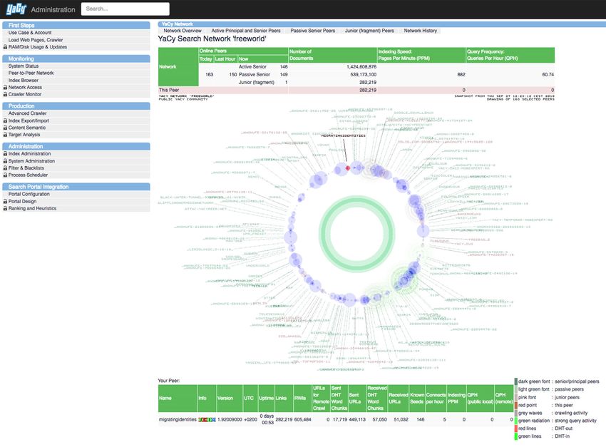Switch to Active Principal and Senior Peers tab

point(246,31)
